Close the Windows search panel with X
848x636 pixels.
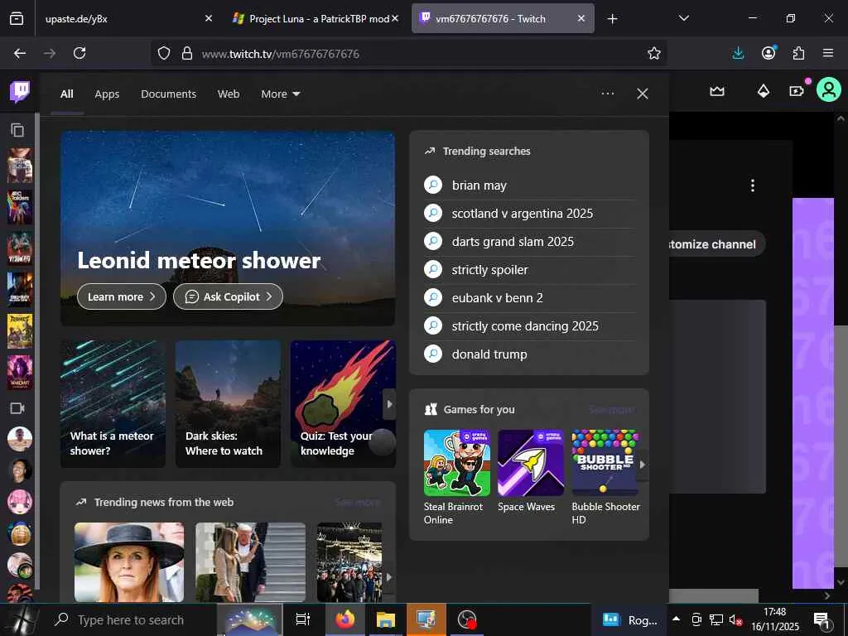pos(643,94)
